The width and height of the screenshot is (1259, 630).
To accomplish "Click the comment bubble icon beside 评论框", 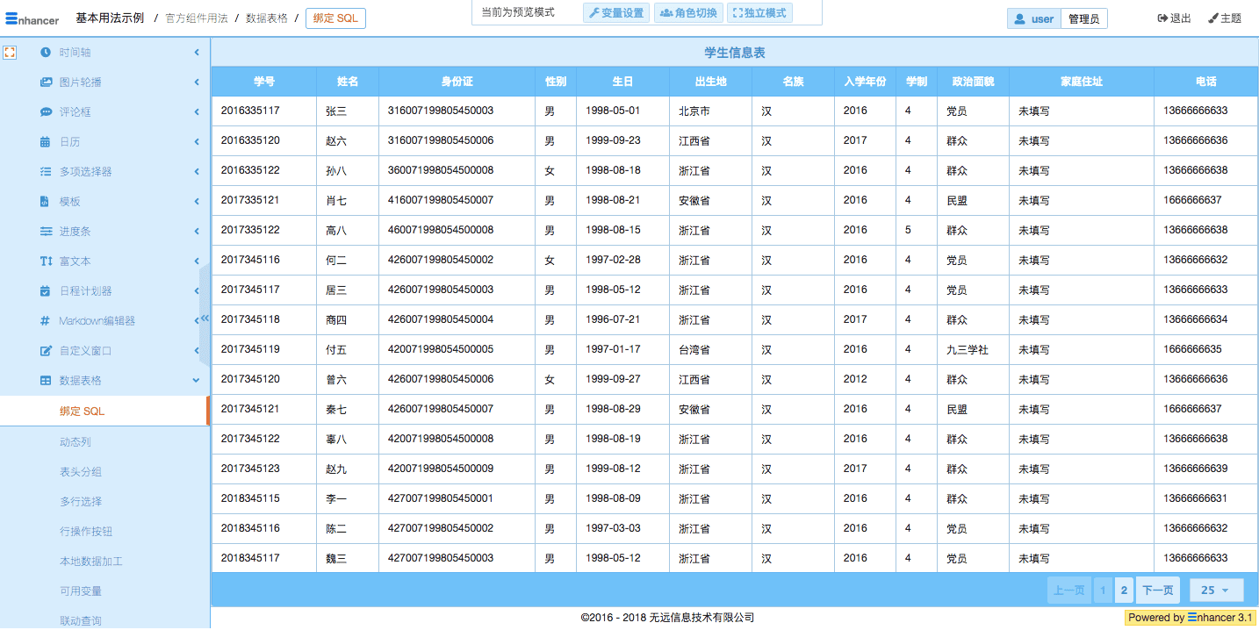I will [x=46, y=112].
